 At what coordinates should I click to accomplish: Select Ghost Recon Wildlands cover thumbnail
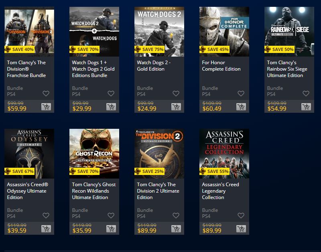click(x=94, y=154)
